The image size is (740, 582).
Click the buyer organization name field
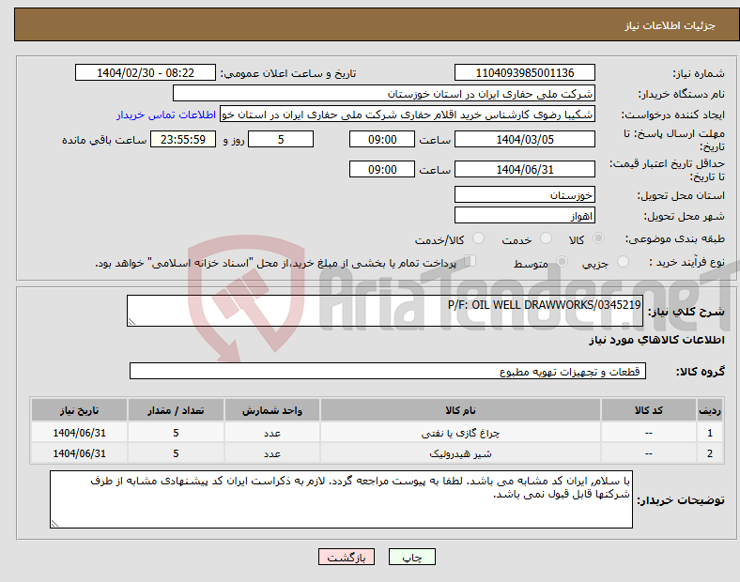pyautogui.click(x=384, y=93)
